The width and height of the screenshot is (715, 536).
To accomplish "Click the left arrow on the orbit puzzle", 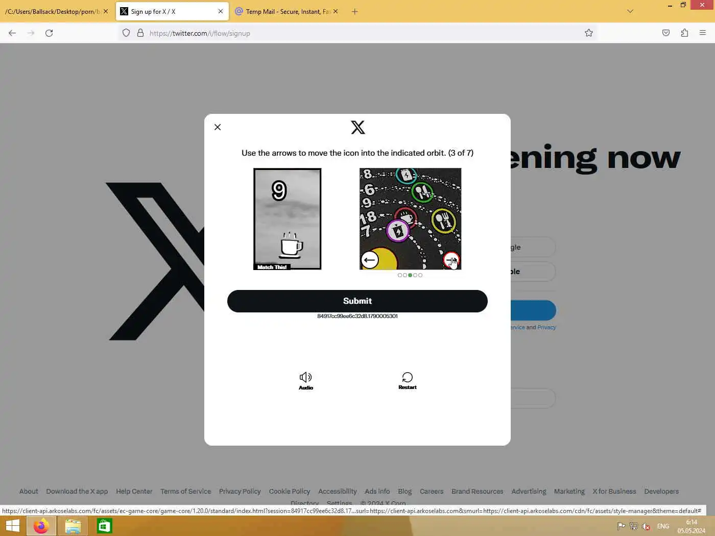I will 370,260.
